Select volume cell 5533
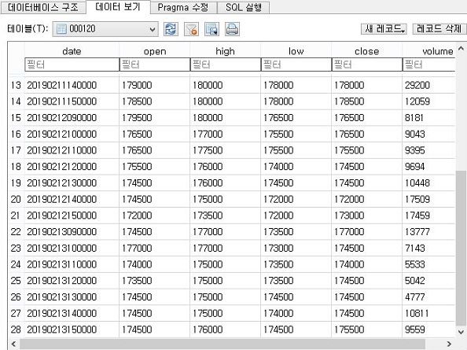The image size is (467, 350). (x=429, y=264)
